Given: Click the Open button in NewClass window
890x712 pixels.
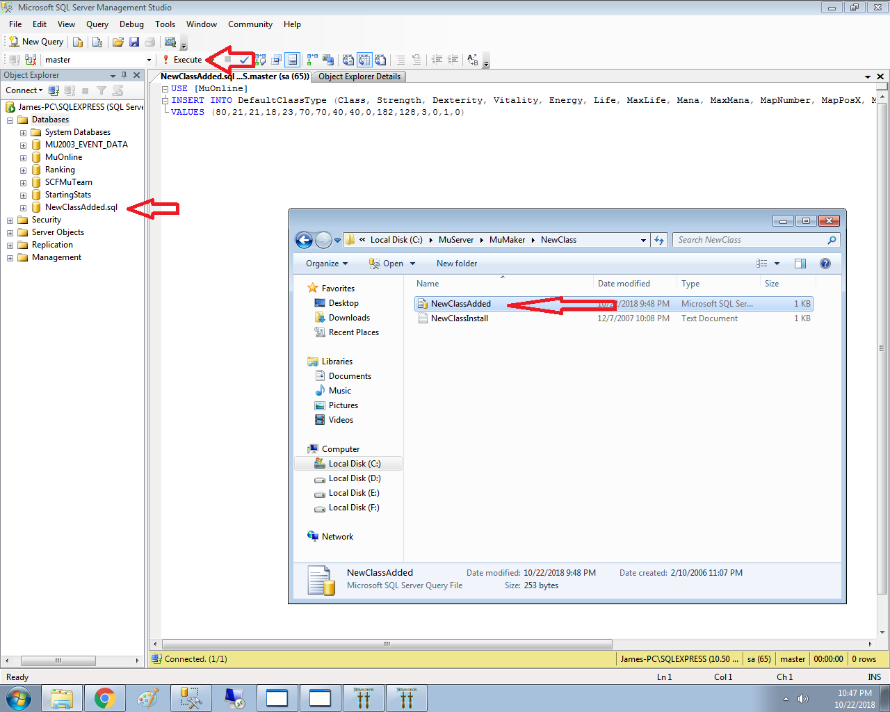Looking at the screenshot, I should [x=387, y=264].
